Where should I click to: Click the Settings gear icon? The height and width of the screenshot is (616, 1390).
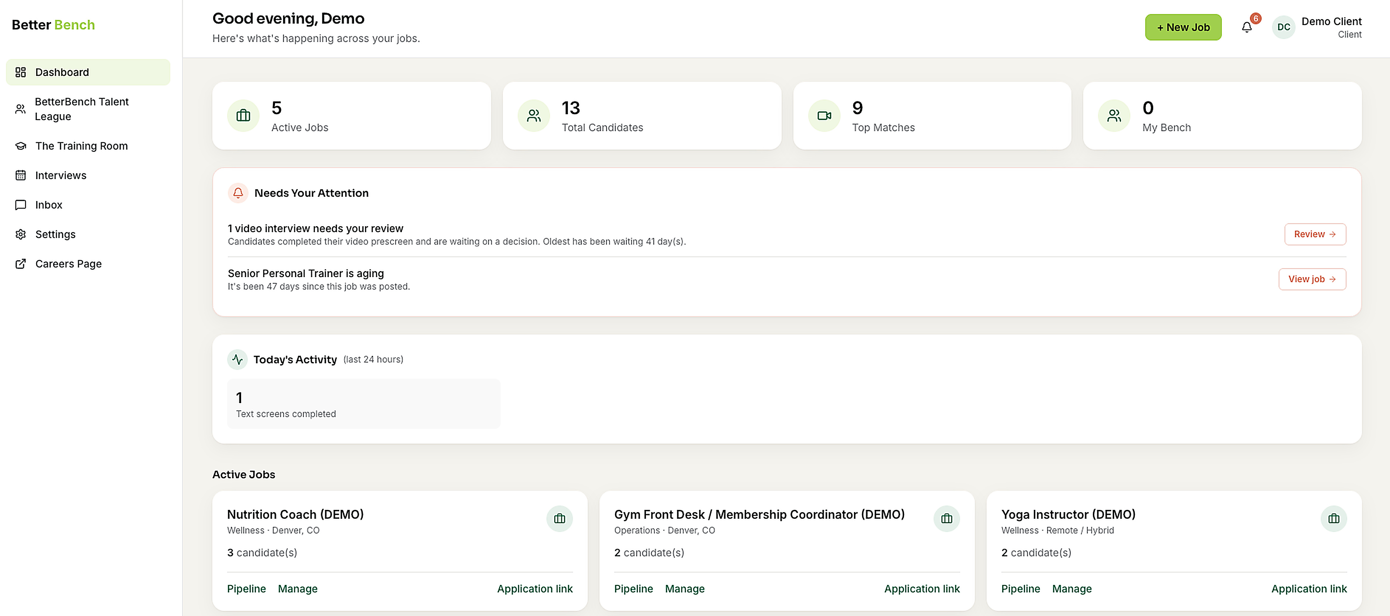click(x=21, y=235)
